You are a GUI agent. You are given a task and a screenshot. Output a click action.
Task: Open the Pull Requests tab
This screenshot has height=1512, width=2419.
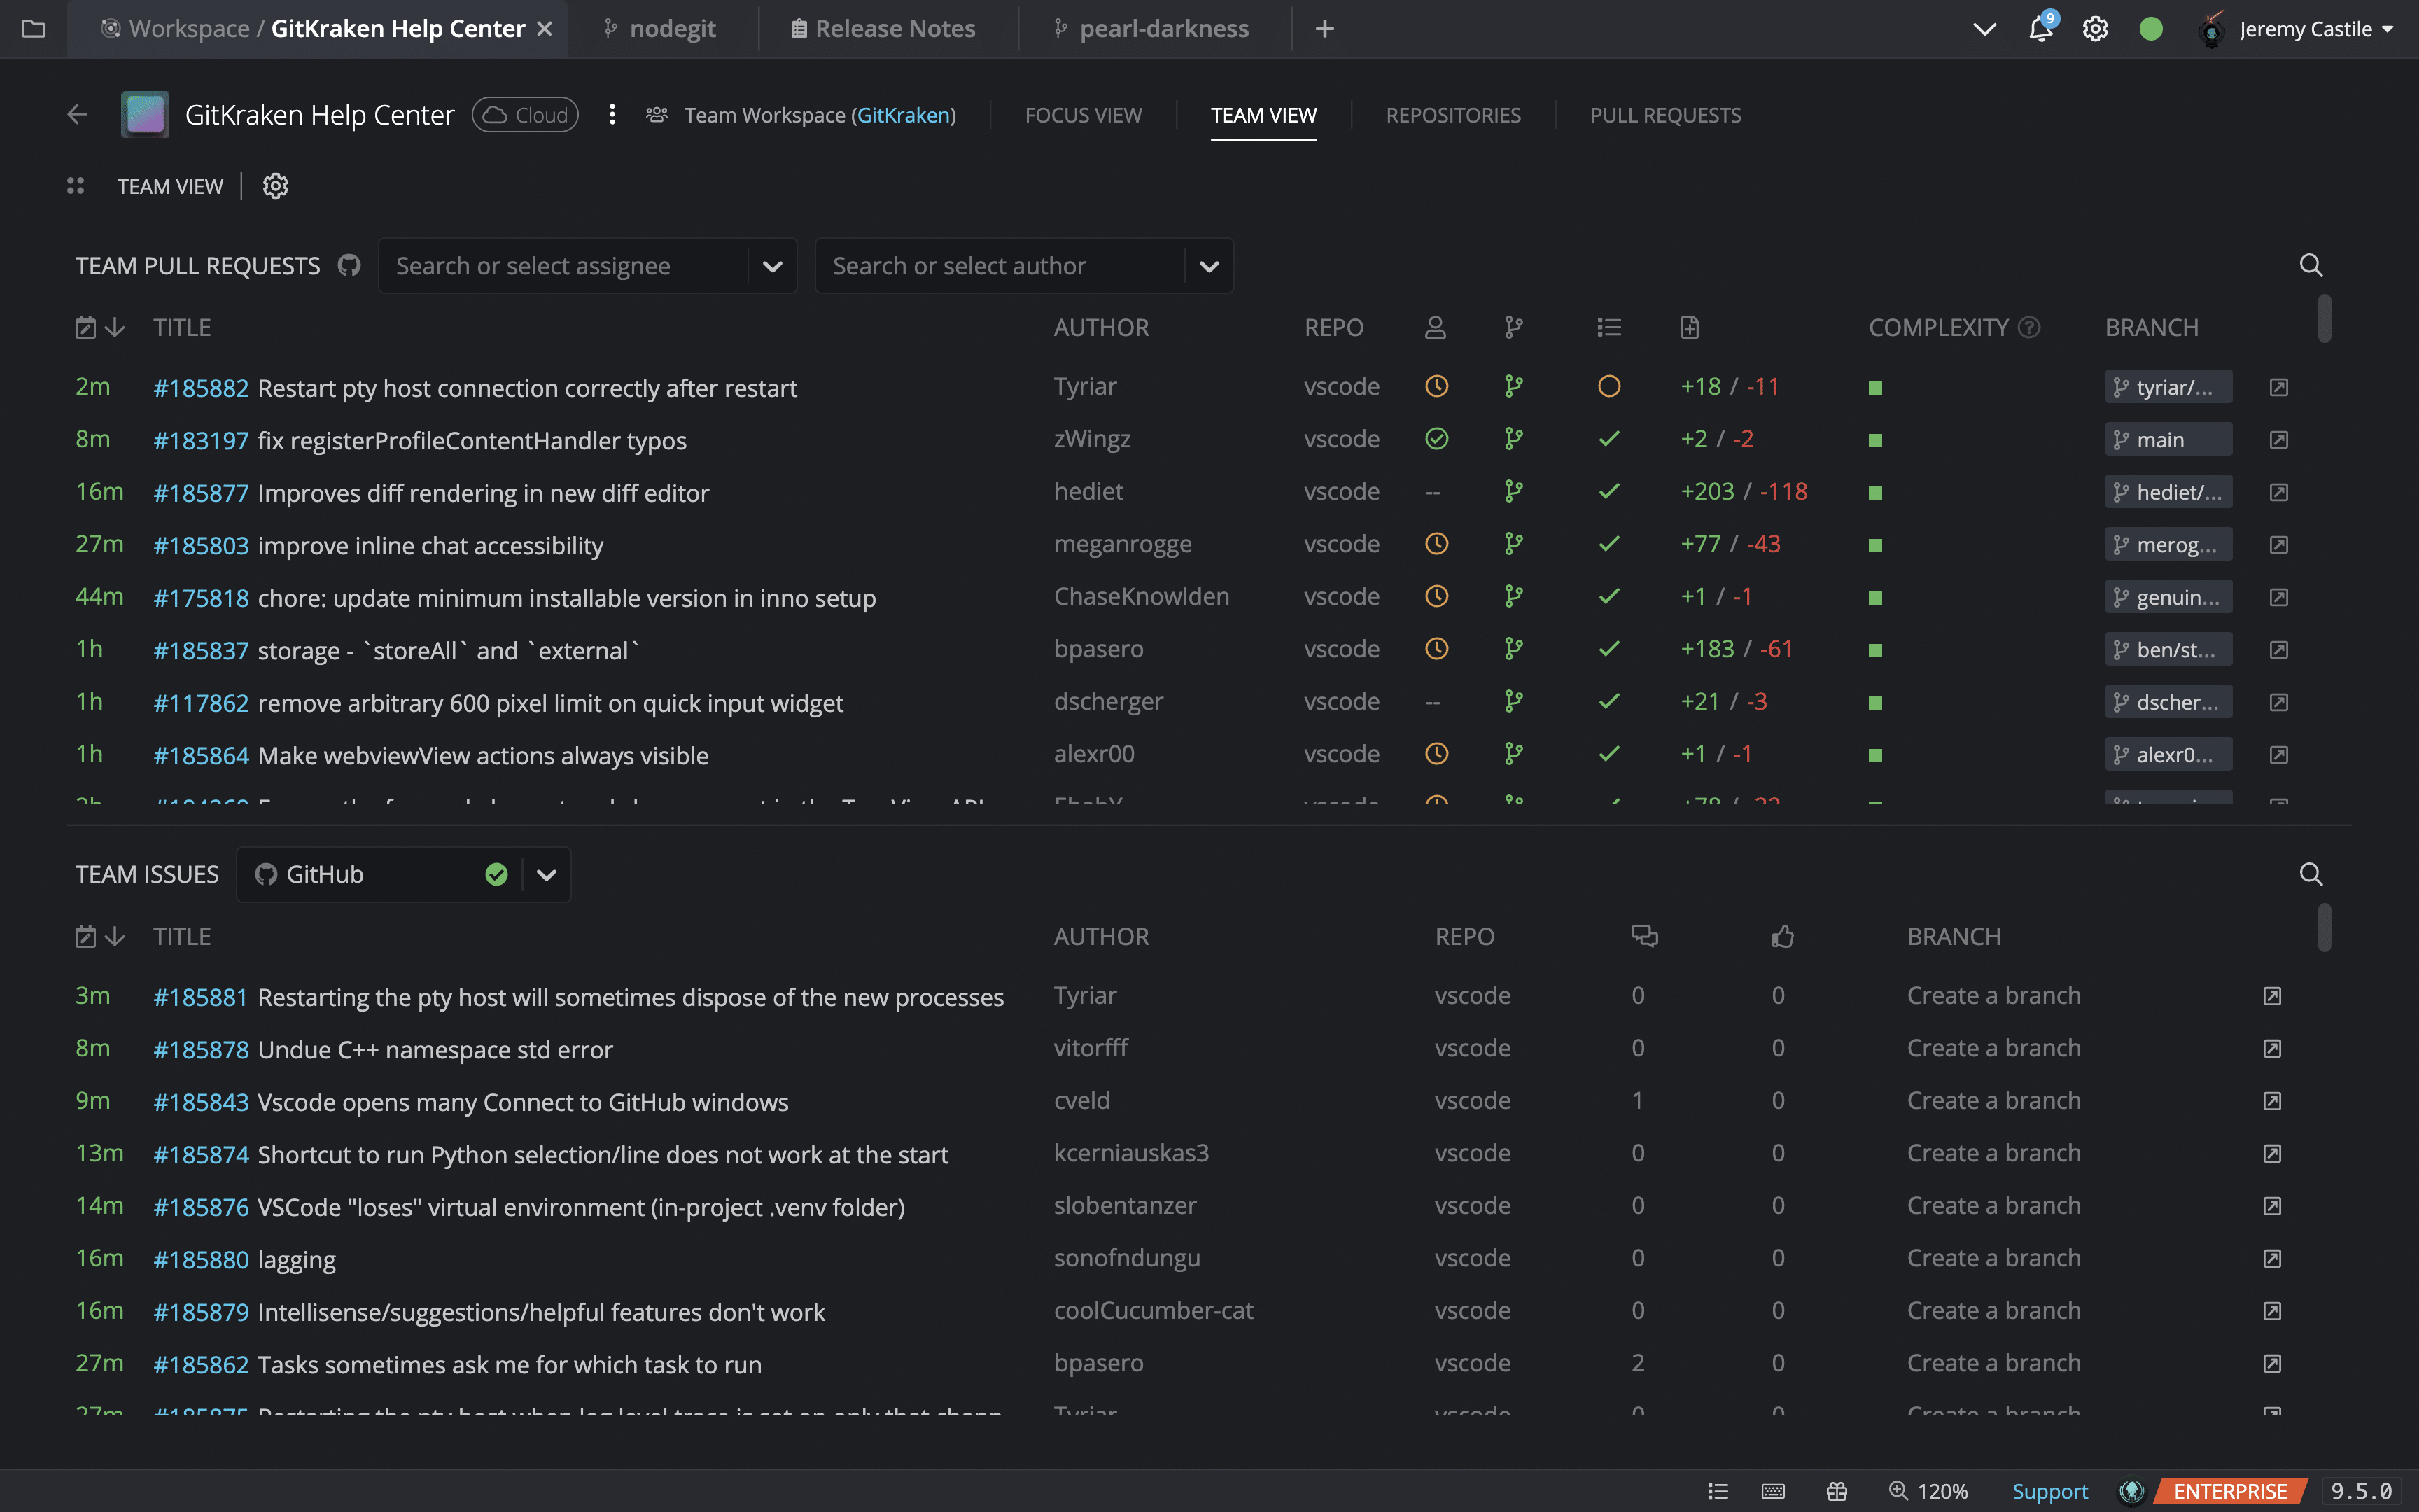click(x=1665, y=115)
